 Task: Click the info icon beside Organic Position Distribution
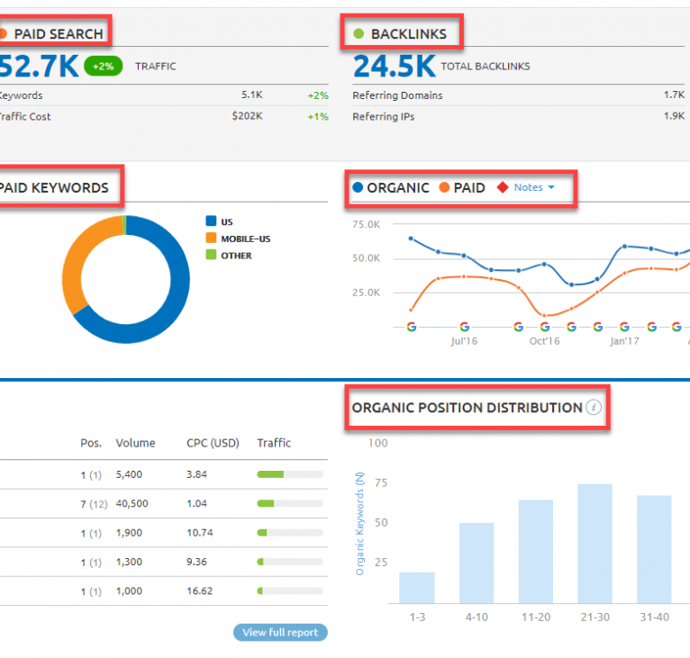pyautogui.click(x=593, y=408)
